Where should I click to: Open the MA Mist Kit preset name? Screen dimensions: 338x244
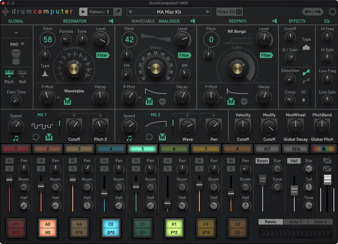pyautogui.click(x=169, y=12)
